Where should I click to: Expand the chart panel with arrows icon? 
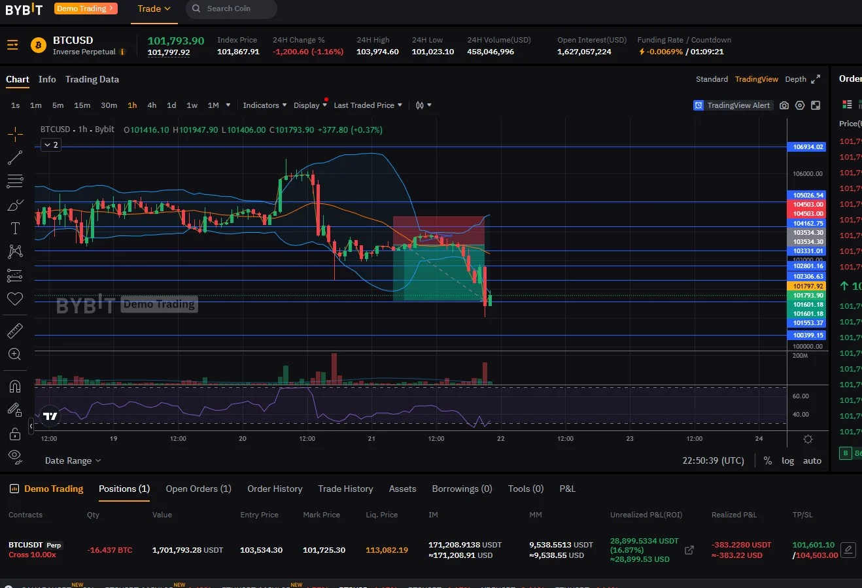[x=816, y=79]
